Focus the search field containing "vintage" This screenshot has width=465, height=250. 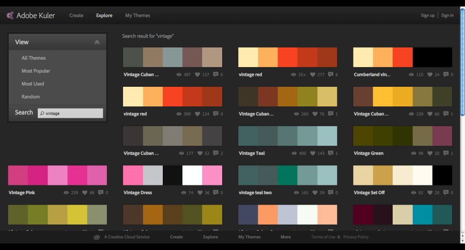click(x=73, y=113)
